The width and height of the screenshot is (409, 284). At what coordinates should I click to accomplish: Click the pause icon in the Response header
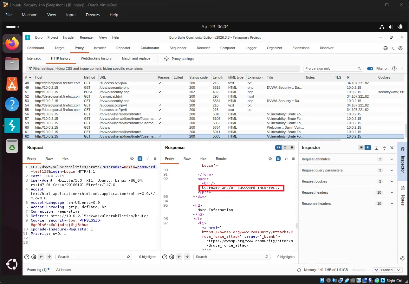tap(278, 147)
